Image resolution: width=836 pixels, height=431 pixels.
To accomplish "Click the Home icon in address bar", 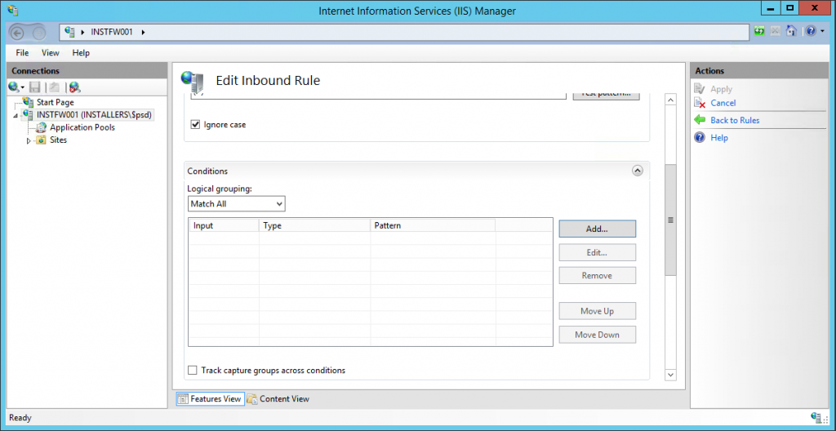I will coord(792,32).
